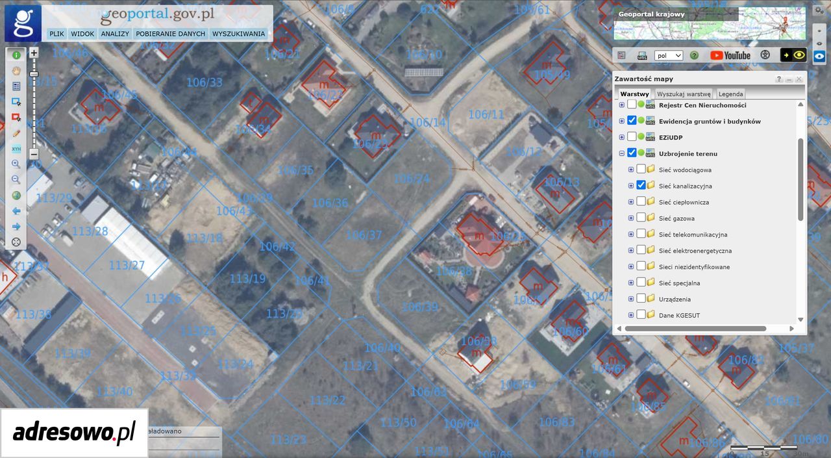The width and height of the screenshot is (831, 458).
Task: Click the zoom slider plus button
Action: [x=34, y=53]
